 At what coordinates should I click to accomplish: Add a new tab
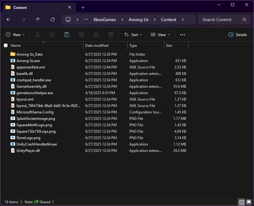83,7
